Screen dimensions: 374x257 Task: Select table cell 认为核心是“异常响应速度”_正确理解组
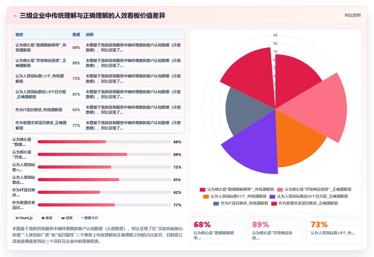click(41, 63)
